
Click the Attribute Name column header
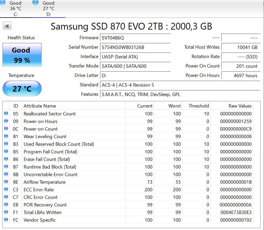(x=74, y=106)
